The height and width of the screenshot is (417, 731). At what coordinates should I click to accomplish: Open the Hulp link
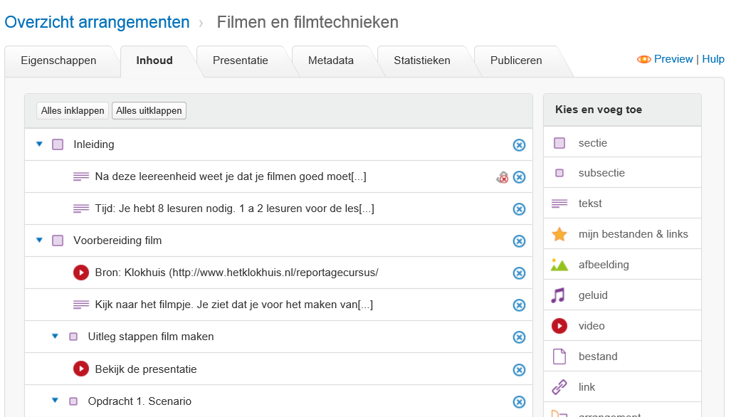(x=713, y=59)
